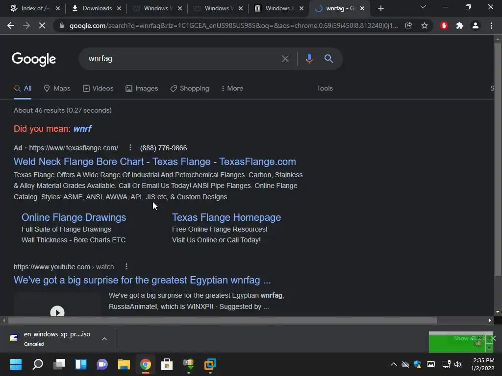Open the Egyptian wnrfag YouTube result
502x376 pixels.
click(142, 281)
